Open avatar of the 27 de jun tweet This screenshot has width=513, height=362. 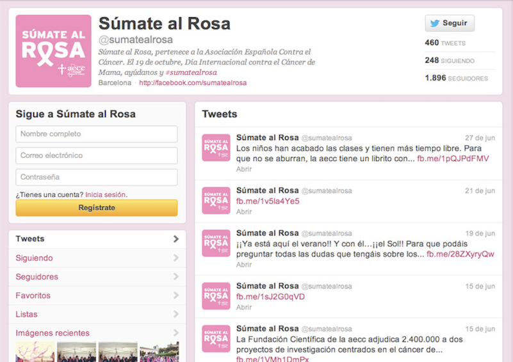coord(216,148)
